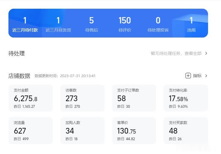Image resolution: width=221 pixels, height=154 pixels.
Task: Open the 支付买家数 data card
Action: pyautogui.click(x=186, y=131)
